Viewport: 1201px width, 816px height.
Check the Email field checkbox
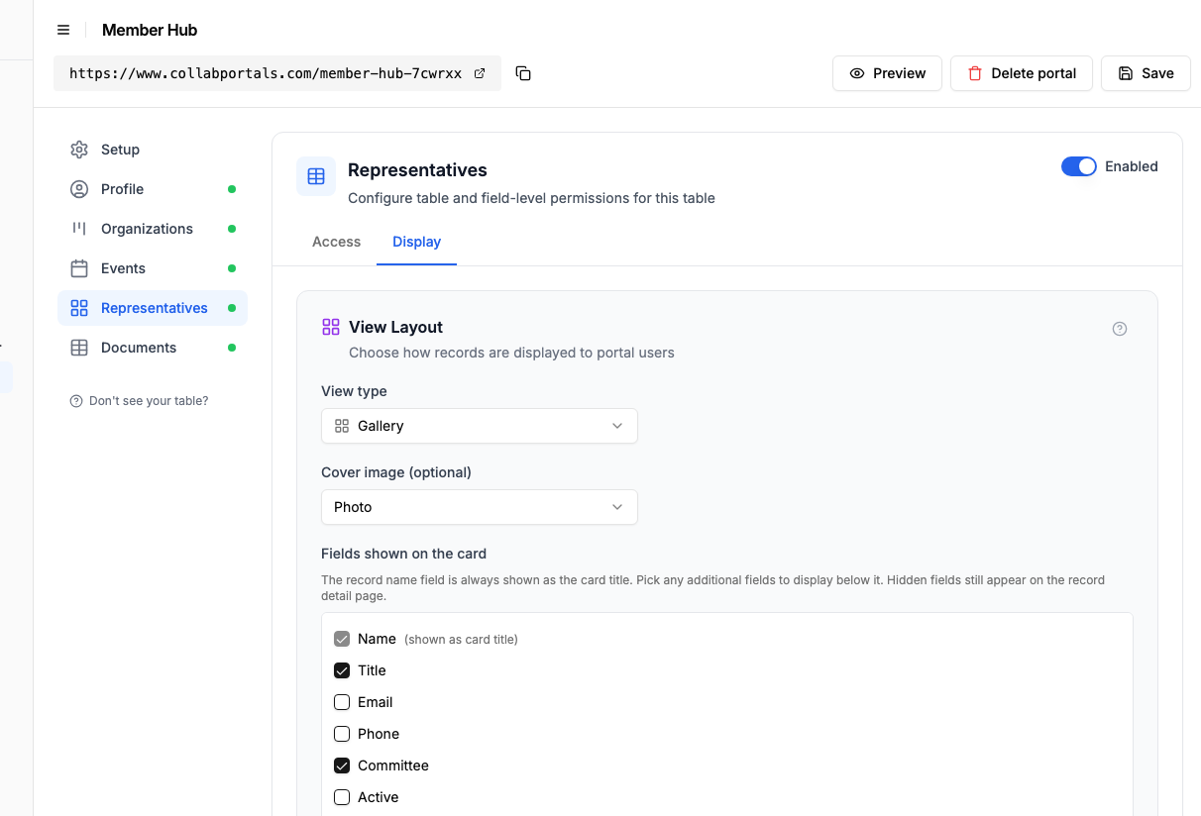coord(342,702)
